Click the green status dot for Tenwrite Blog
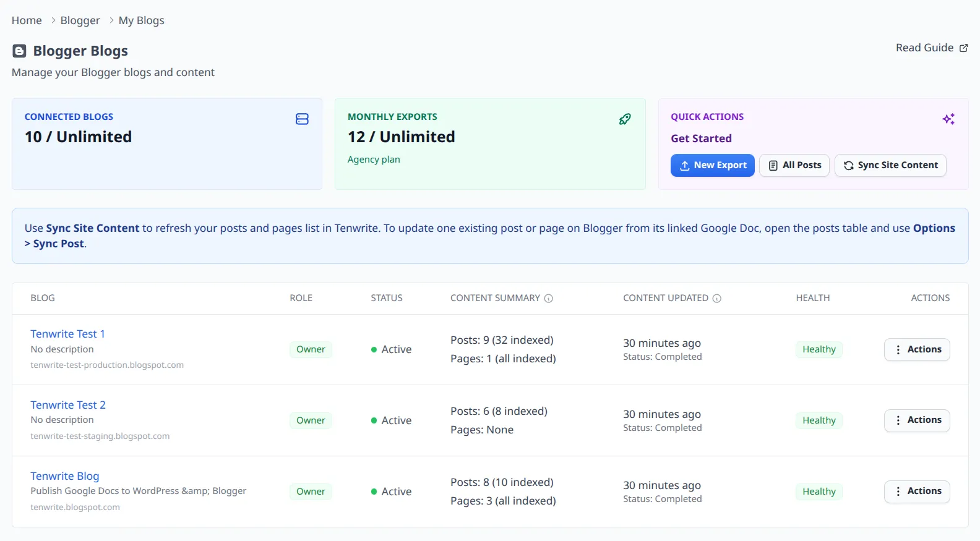 point(374,492)
